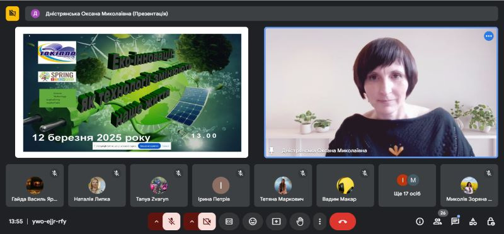Toggle the microphone mute button
The image size is (504, 234).
(x=171, y=221)
